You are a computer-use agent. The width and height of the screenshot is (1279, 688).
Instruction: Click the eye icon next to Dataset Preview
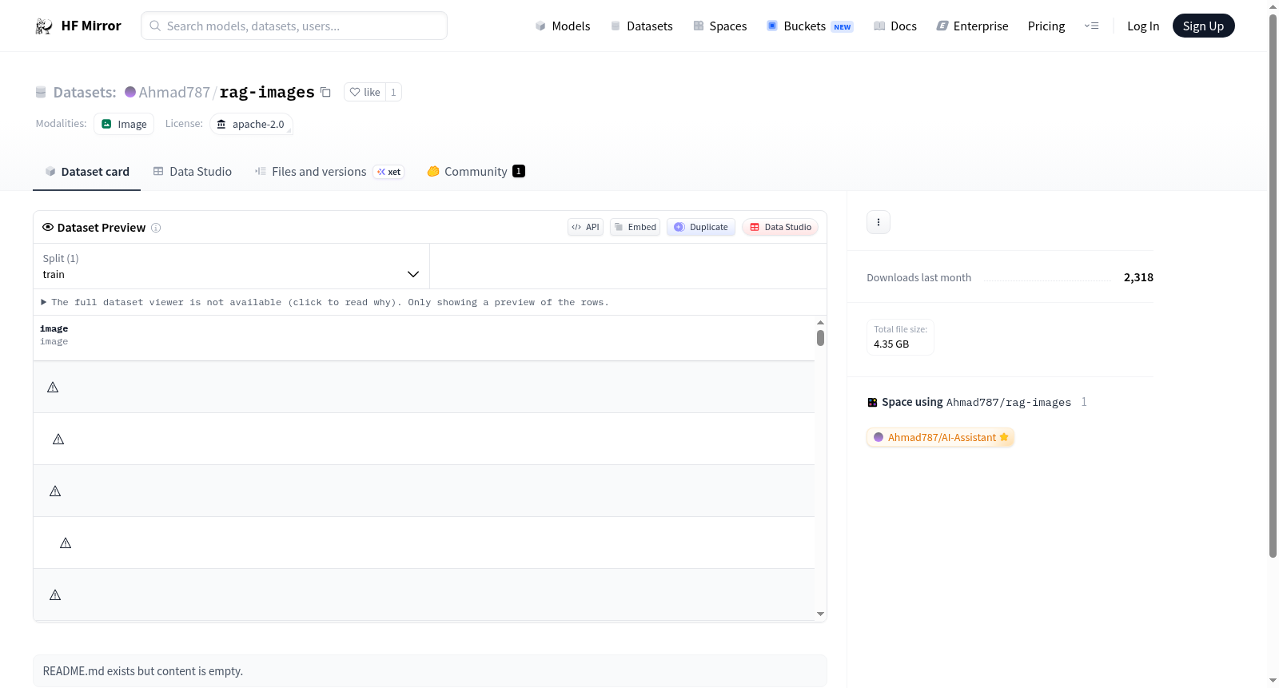click(x=48, y=227)
